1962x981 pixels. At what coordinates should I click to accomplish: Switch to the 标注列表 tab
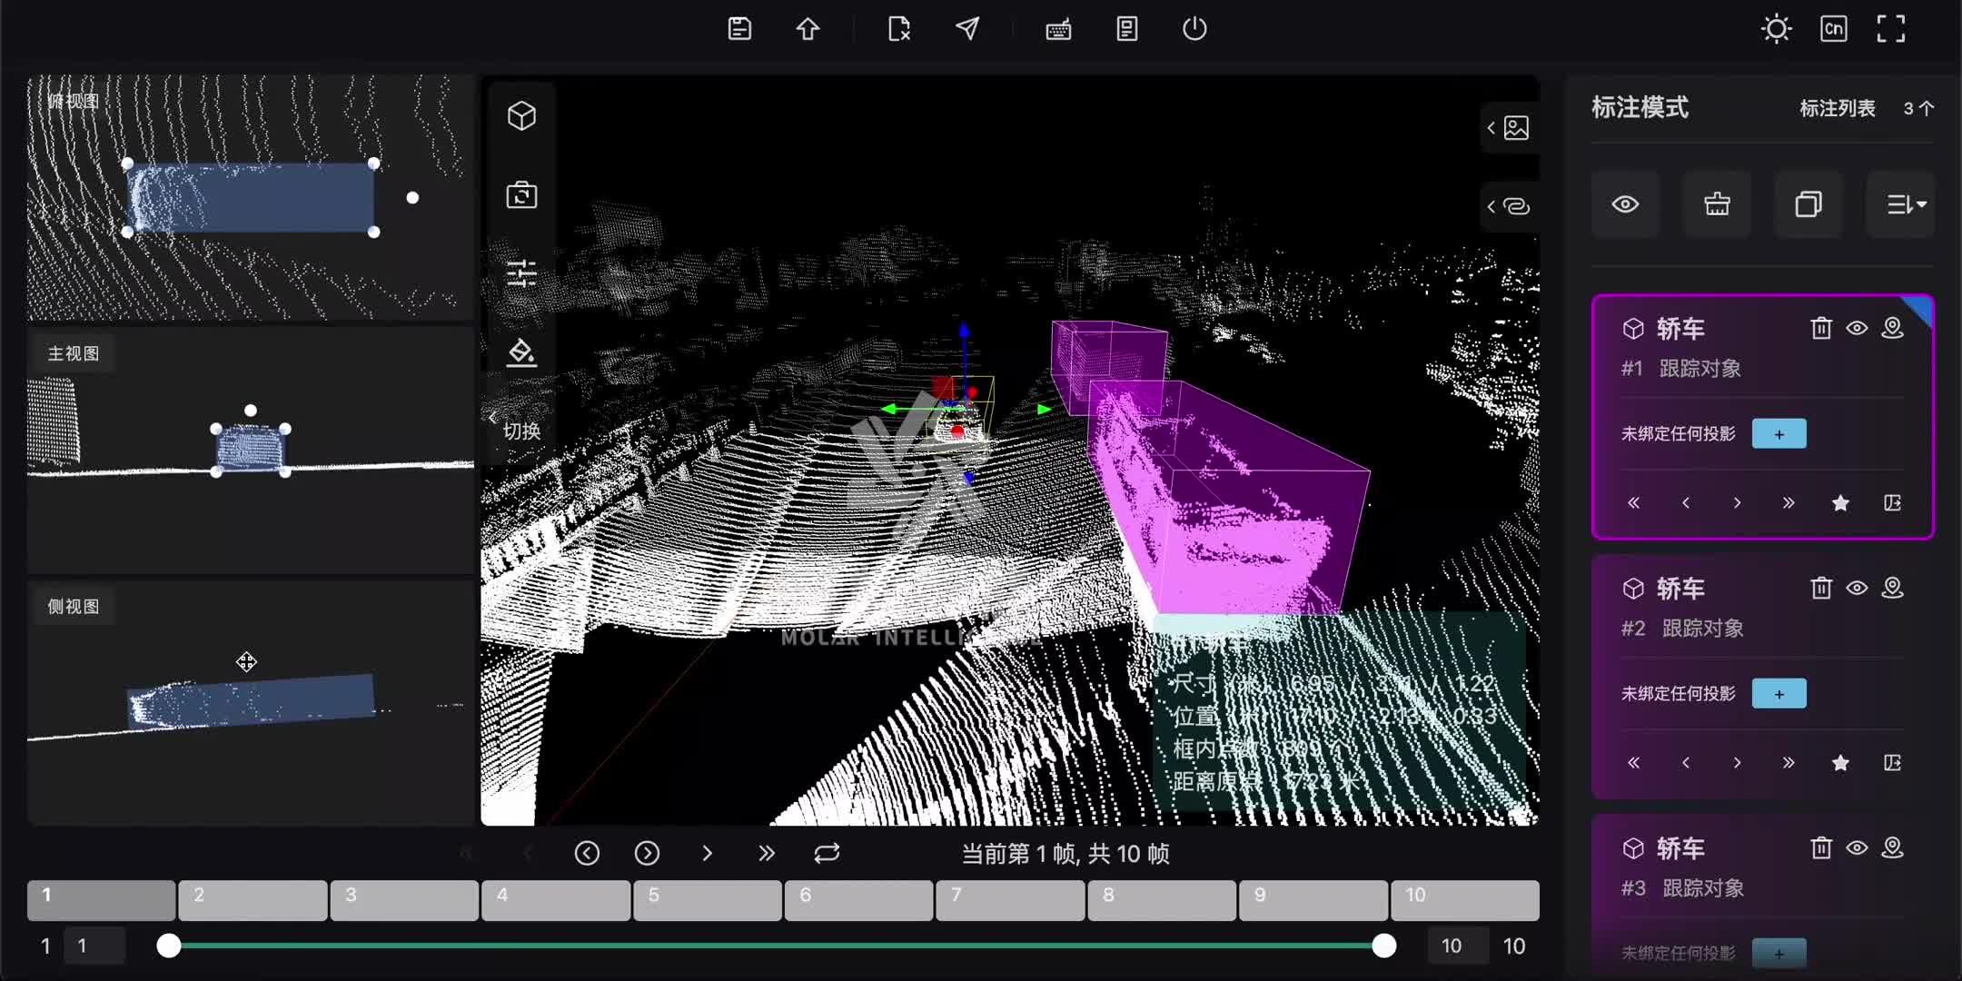[1837, 108]
